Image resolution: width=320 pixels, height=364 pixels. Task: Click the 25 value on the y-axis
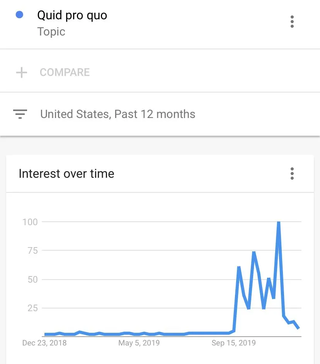(33, 308)
